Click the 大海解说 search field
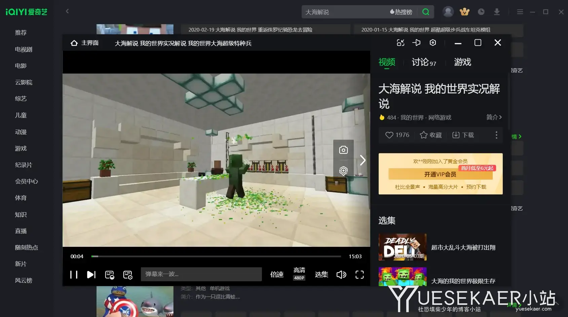 tap(345, 12)
